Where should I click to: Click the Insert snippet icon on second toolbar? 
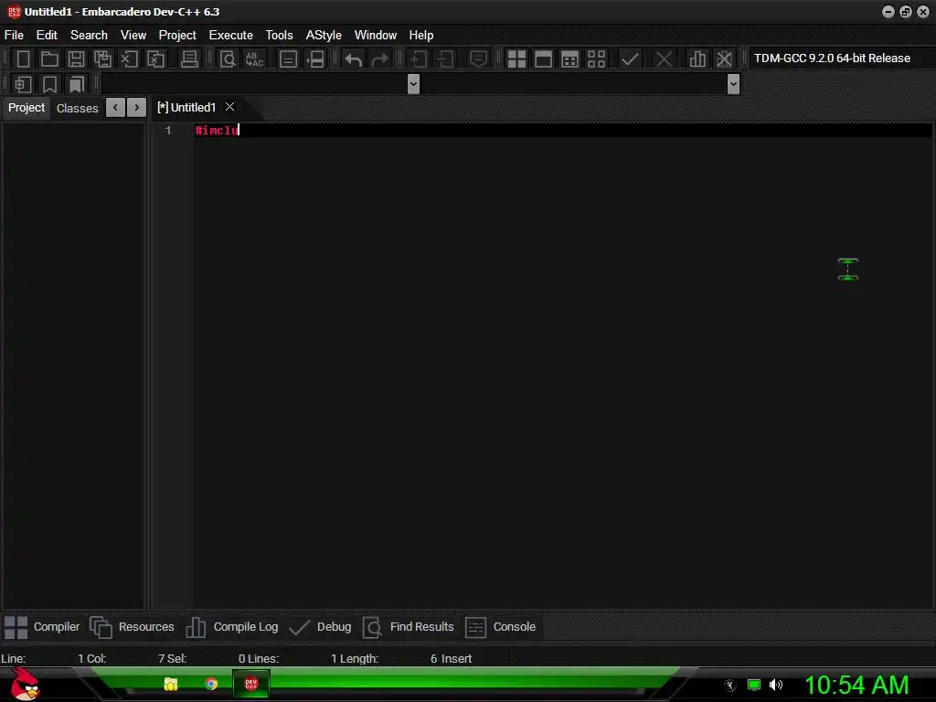(23, 84)
